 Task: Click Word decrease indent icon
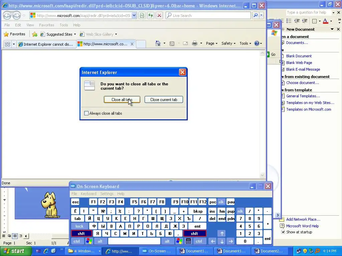click(x=297, y=21)
